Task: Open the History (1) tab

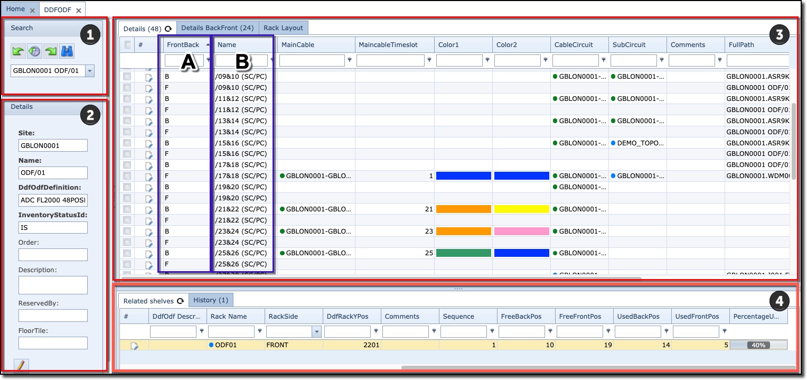Action: 210,300
